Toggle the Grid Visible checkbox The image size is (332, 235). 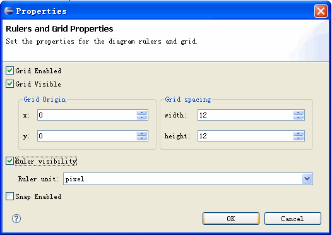[x=9, y=84]
